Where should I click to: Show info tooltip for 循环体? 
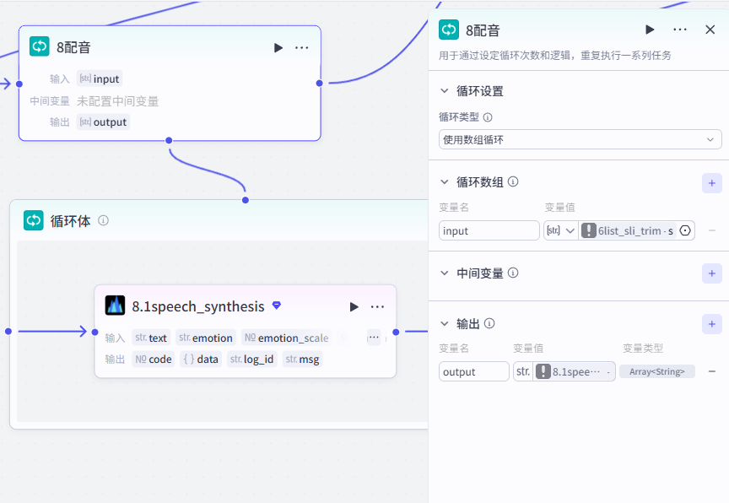[x=103, y=220]
